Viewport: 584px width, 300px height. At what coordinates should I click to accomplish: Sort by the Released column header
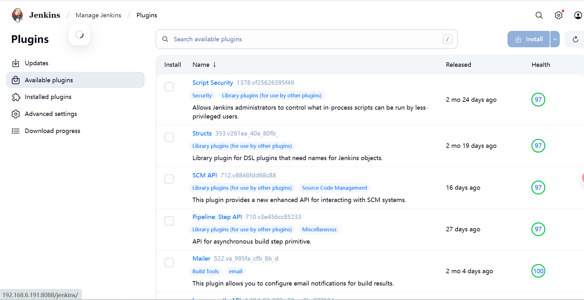pyautogui.click(x=458, y=65)
